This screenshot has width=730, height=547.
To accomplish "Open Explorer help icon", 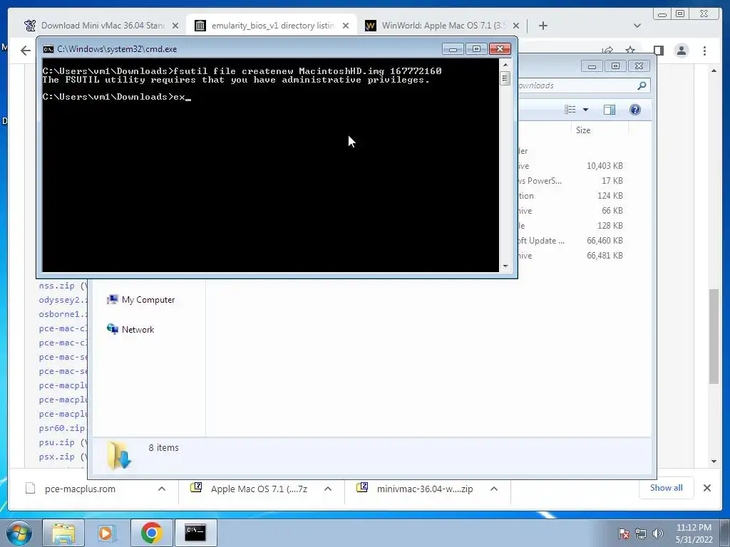I will click(x=635, y=110).
